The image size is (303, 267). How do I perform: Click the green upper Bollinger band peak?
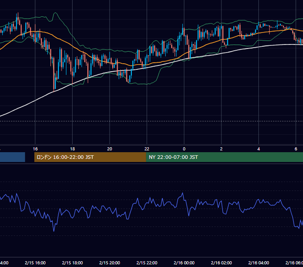click(55, 13)
